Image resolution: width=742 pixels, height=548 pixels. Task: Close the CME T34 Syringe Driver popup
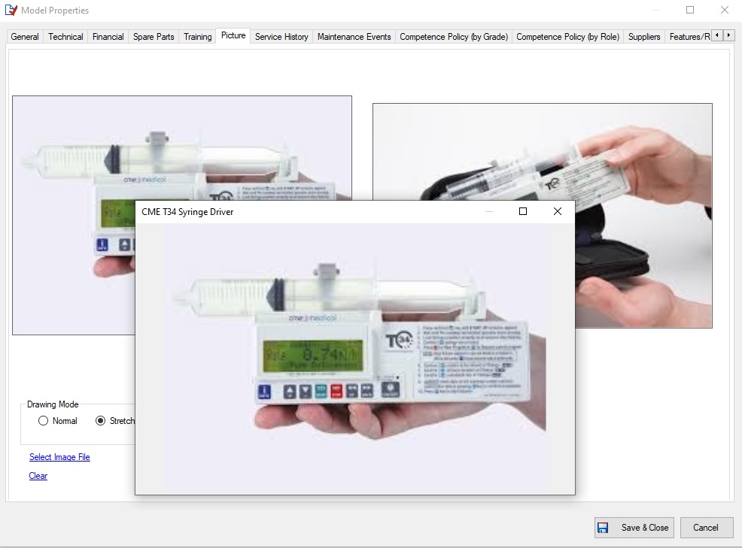point(558,211)
